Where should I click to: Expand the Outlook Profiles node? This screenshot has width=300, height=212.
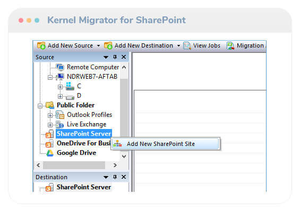coord(50,115)
